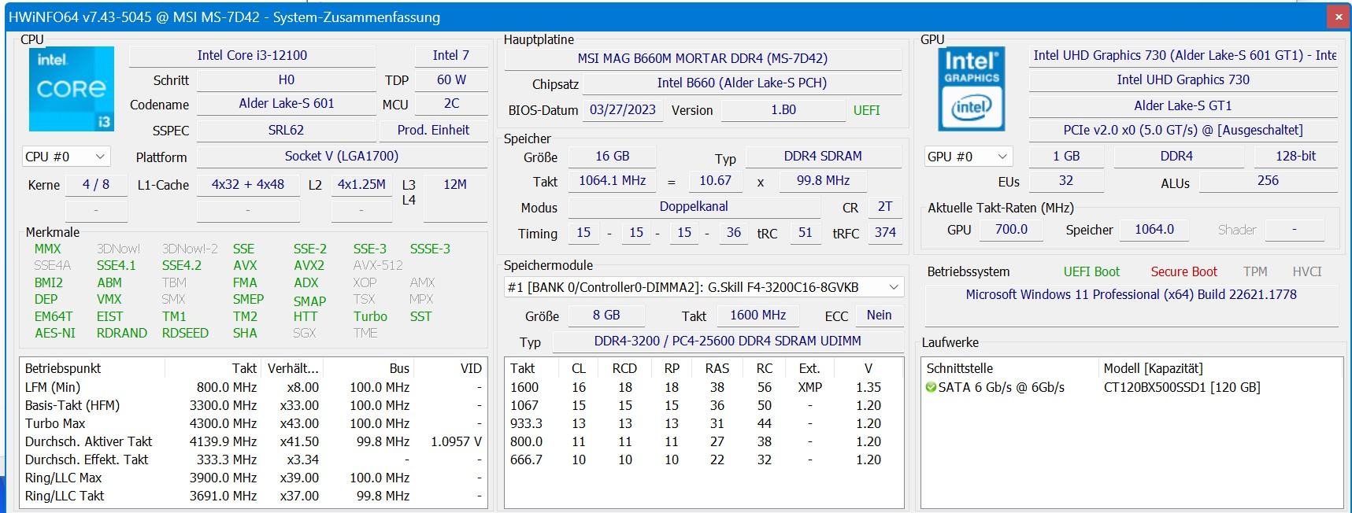The image size is (1352, 513).
Task: Click the green SATA status check icon
Action: point(931,387)
